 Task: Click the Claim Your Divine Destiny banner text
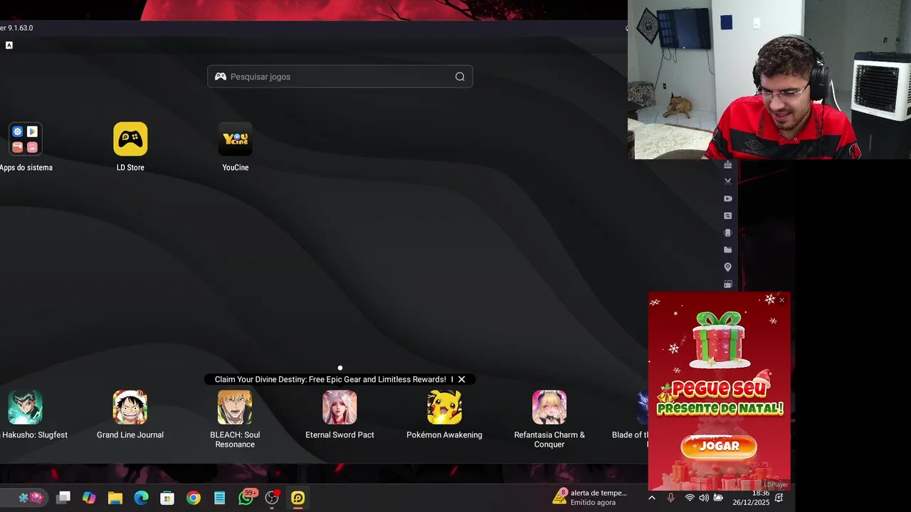click(x=330, y=380)
